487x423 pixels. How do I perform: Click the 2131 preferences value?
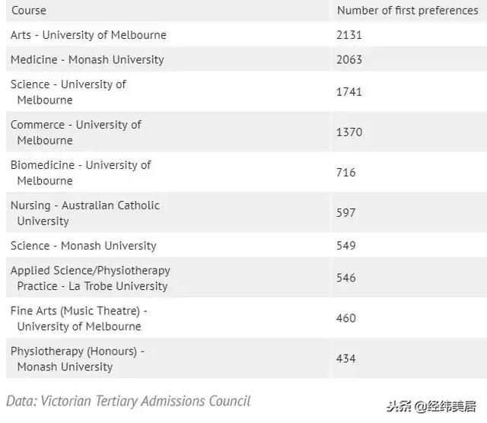coord(349,35)
